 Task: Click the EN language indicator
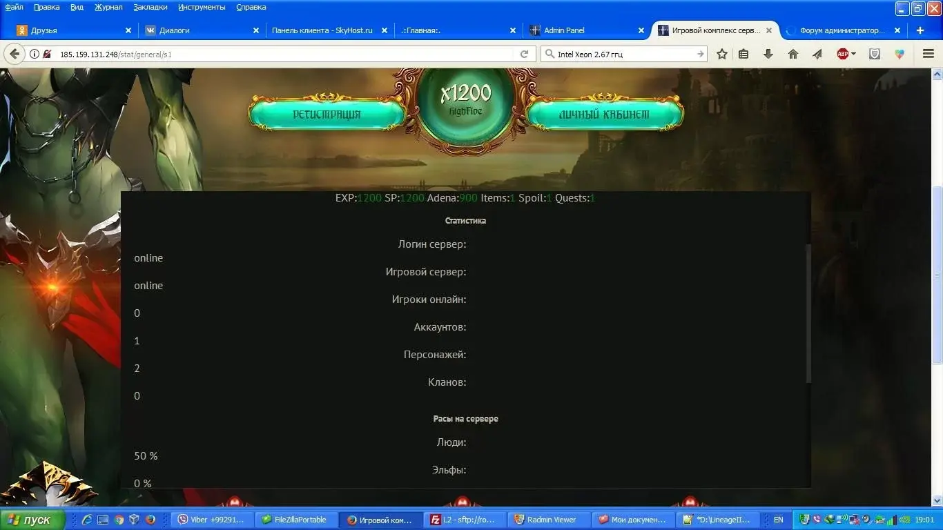(778, 520)
